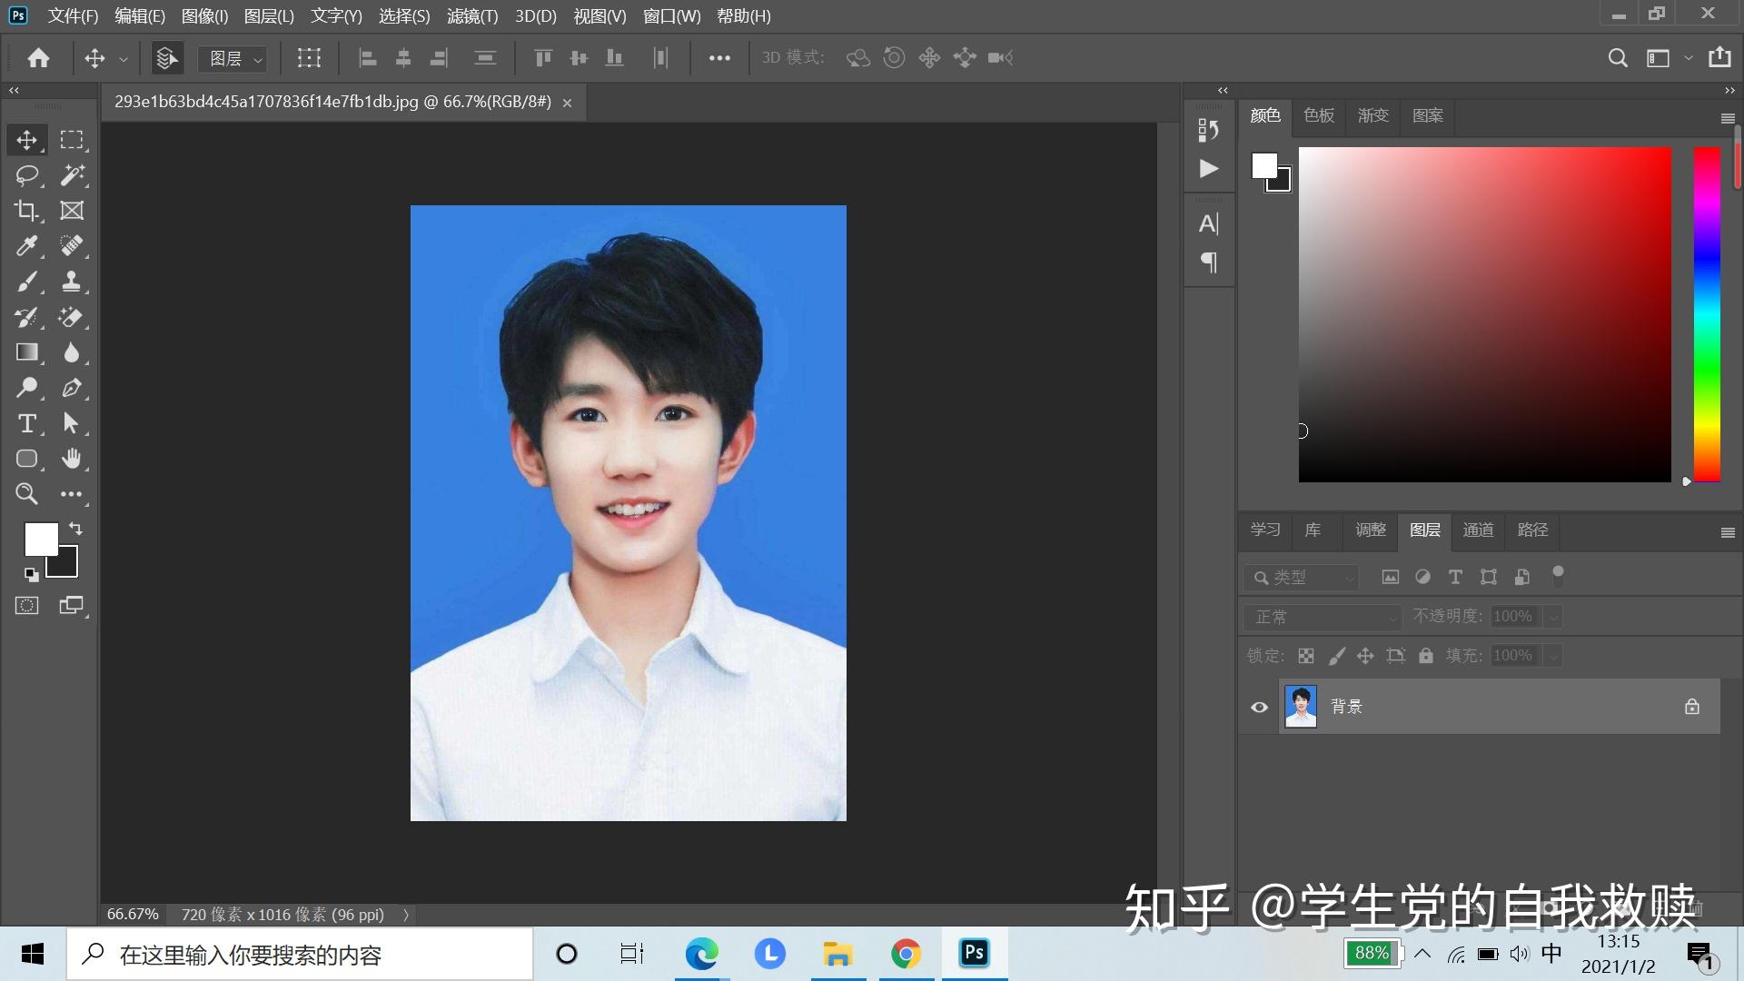This screenshot has height=981, width=1744.
Task: Click the Home button in options bar
Action: [x=38, y=58]
